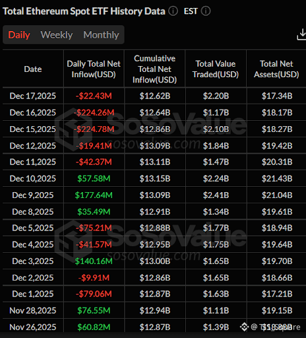Click the $21.43B net assets cell
This screenshot has height=338, width=306.
click(277, 178)
